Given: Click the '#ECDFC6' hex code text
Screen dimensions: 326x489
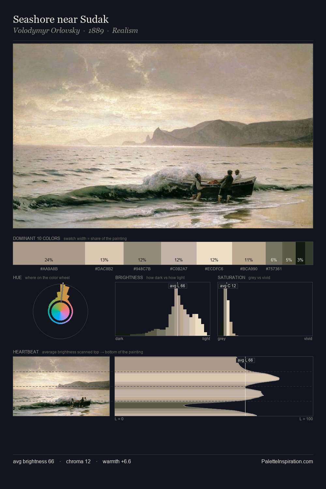Looking at the screenshot, I should [214, 269].
